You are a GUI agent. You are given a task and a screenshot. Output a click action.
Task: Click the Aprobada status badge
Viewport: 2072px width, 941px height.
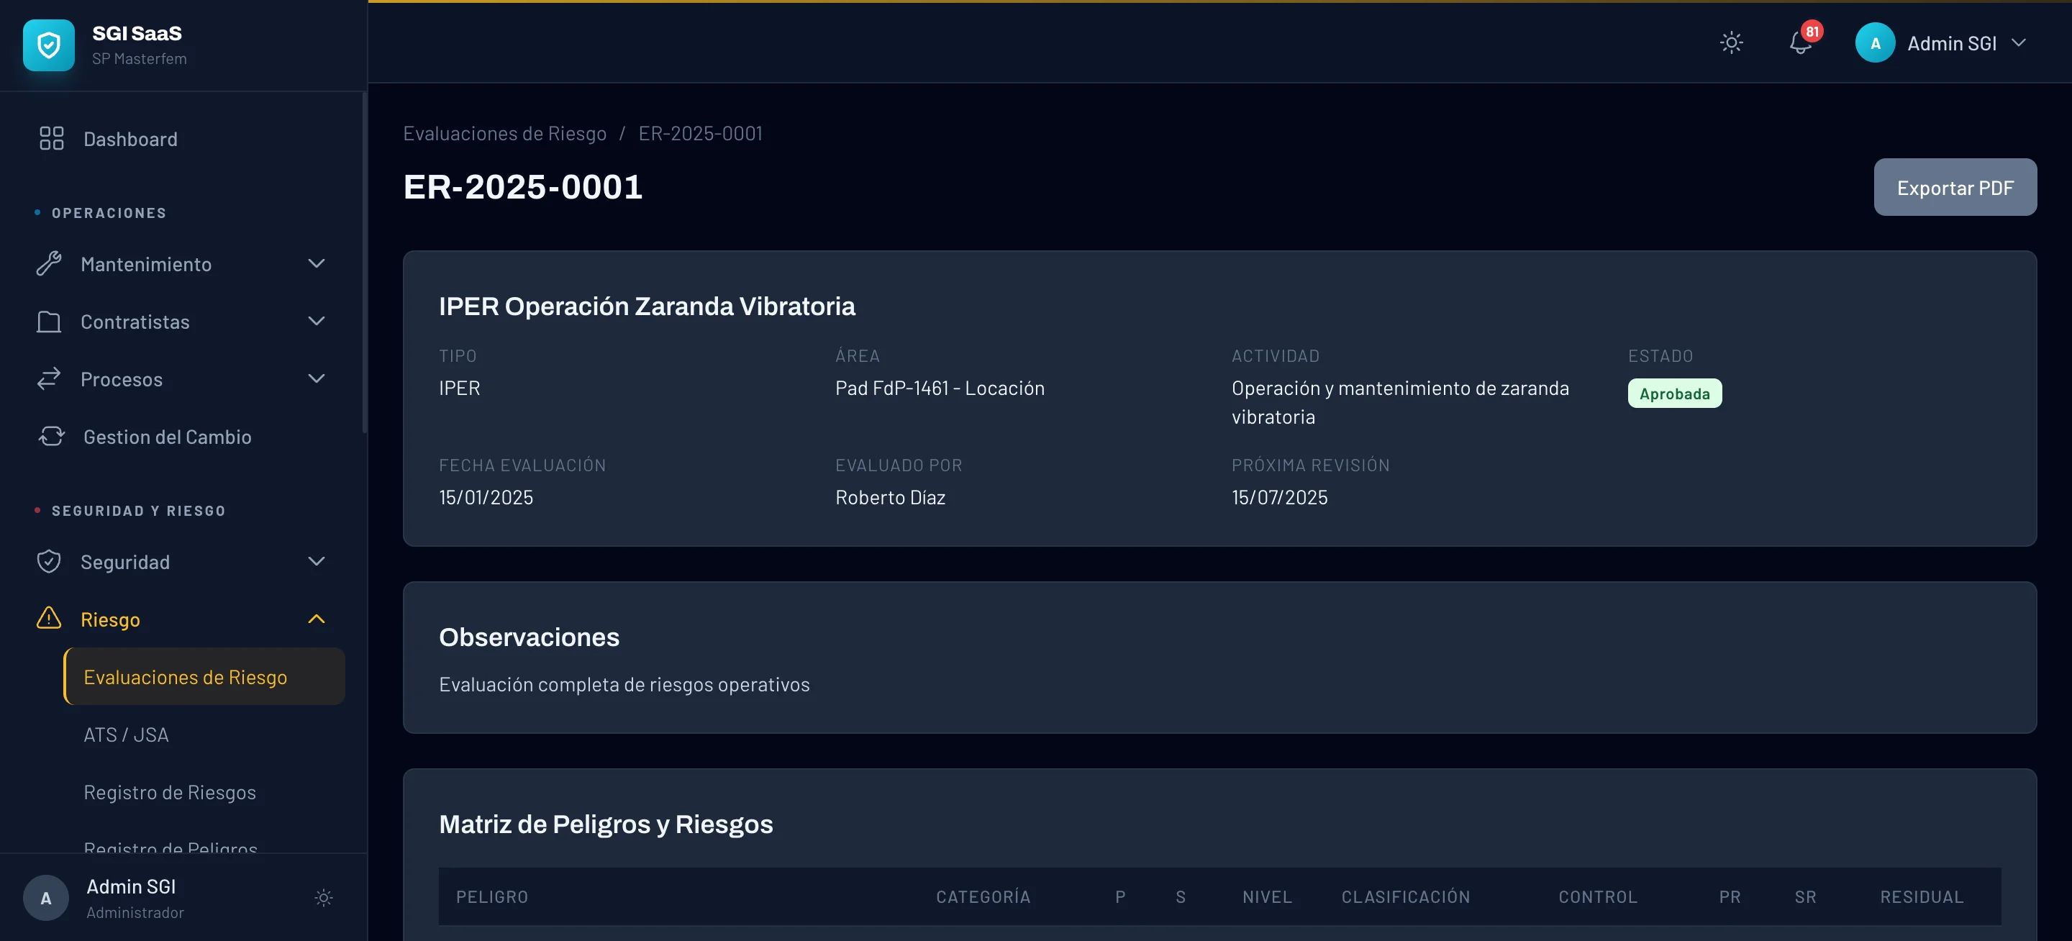(1675, 394)
